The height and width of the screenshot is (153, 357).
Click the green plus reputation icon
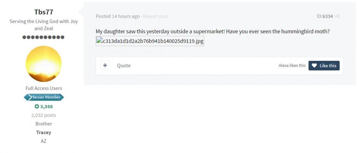pyautogui.click(x=36, y=106)
